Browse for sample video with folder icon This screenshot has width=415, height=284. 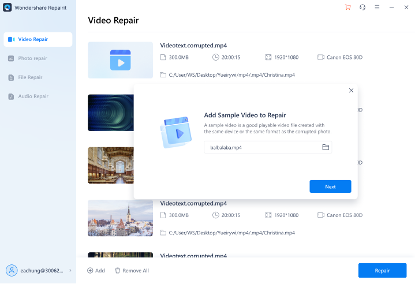pos(326,147)
